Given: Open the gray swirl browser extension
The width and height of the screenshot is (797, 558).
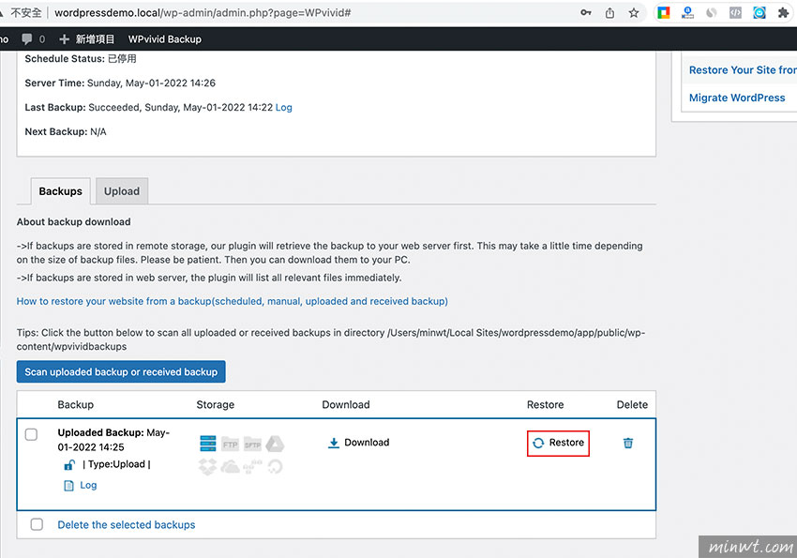Looking at the screenshot, I should tap(712, 13).
